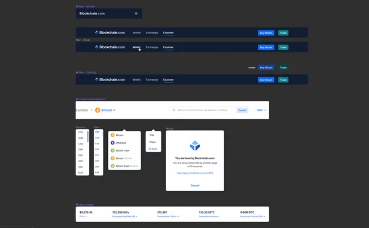Click component icon beside Nav - Mobile label
The width and height of the screenshot is (369, 228).
pos(77,6)
